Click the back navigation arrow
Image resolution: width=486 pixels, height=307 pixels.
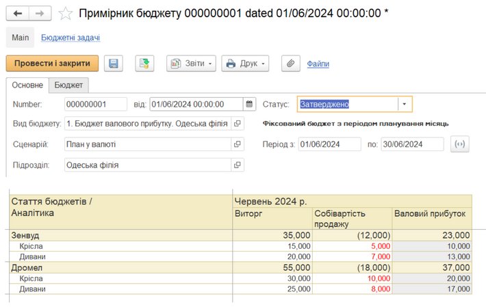(18, 14)
